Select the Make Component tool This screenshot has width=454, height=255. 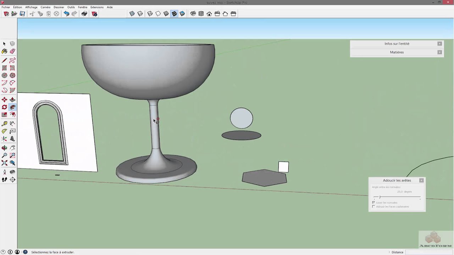coord(12,44)
